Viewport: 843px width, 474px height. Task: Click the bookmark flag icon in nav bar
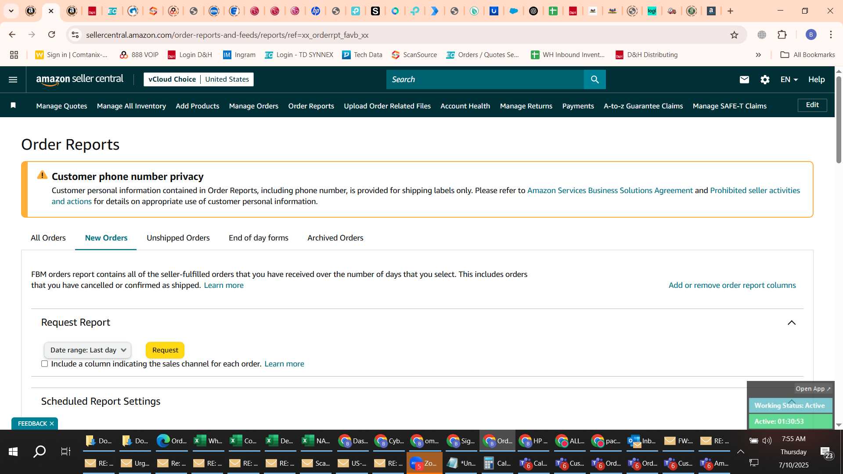pyautogui.click(x=13, y=105)
